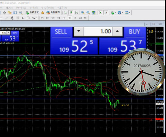Switch to W1 timeframe

point(80,18)
